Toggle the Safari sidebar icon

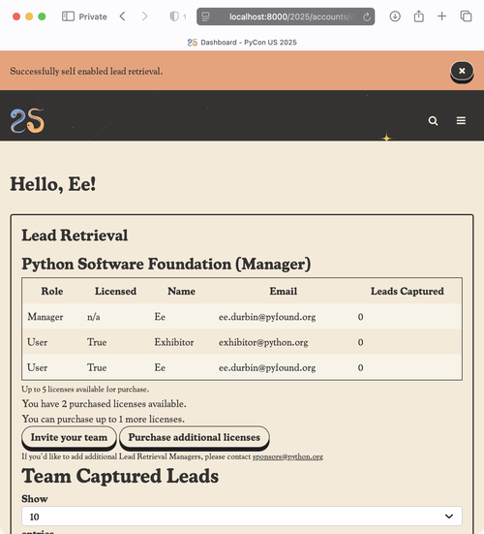pyautogui.click(x=68, y=16)
